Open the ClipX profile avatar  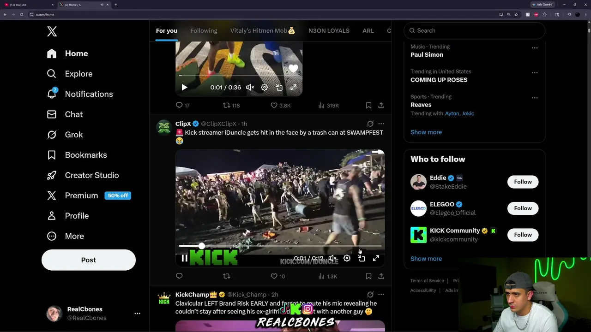tap(164, 127)
